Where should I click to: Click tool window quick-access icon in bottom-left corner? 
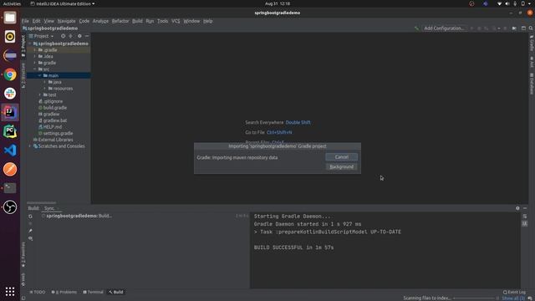(x=23, y=298)
